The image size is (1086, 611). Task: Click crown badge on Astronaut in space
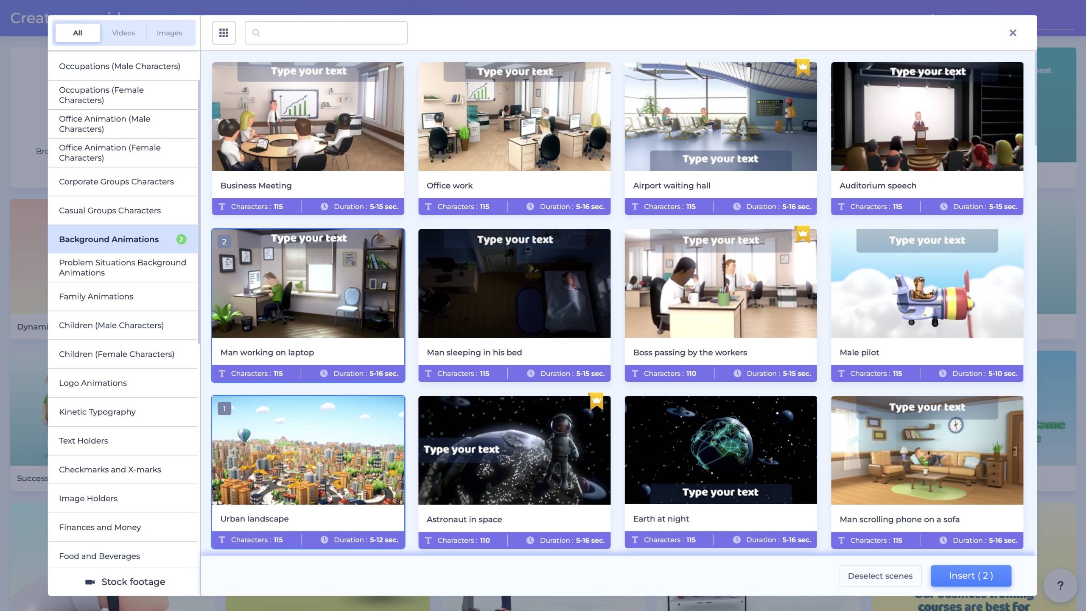pyautogui.click(x=596, y=401)
